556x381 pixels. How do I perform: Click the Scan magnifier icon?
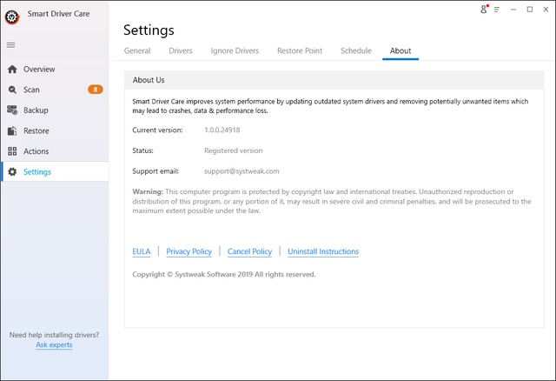[x=12, y=90]
